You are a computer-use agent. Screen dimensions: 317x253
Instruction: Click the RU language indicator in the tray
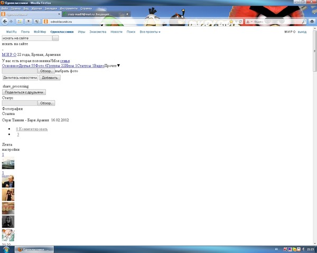click(276, 249)
